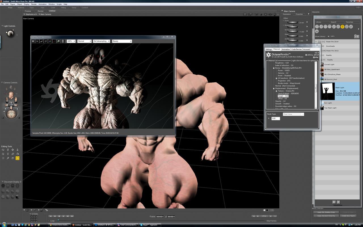Select the Rotate tool in Editing Tools
Image resolution: width=363 pixels, height=227 pixels.
(3, 150)
